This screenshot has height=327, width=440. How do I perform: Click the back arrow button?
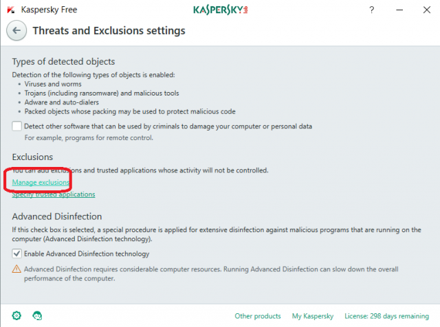pyautogui.click(x=17, y=31)
